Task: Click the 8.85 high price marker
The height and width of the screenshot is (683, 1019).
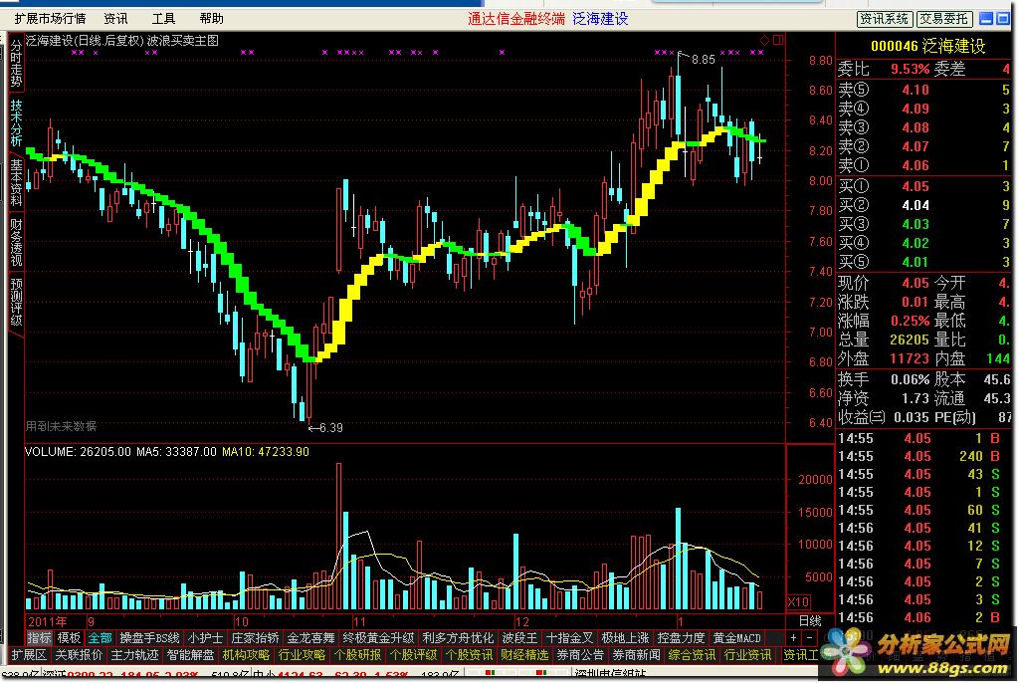Action: 704,60
